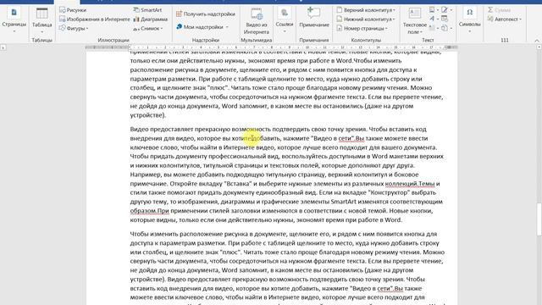Screen dimensions: 542x305
Task: Click the word "SmartArt" in the document text
Action: 344,202
